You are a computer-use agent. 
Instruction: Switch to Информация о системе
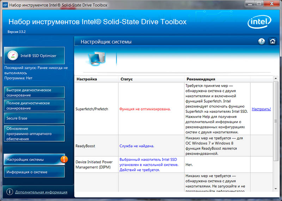(x=34, y=172)
